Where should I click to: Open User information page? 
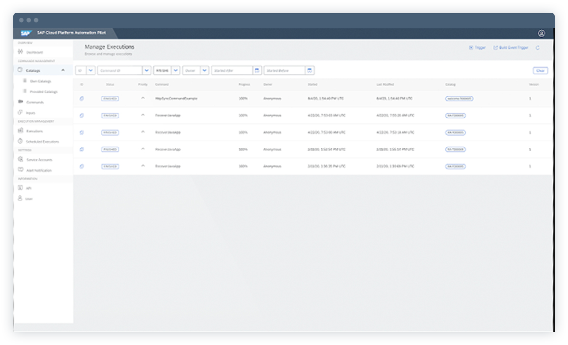coord(29,199)
